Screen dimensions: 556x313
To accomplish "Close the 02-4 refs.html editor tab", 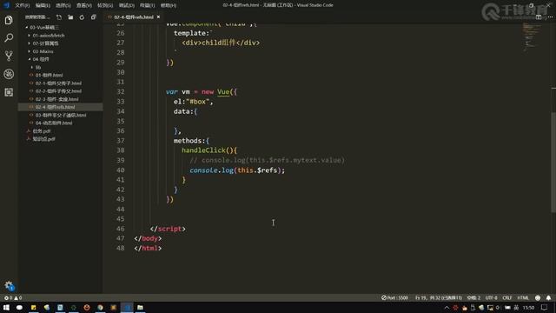I will click(158, 17).
